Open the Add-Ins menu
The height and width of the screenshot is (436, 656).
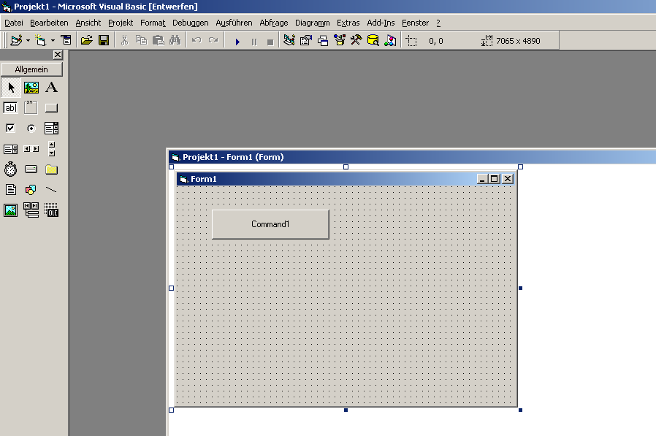coord(381,23)
